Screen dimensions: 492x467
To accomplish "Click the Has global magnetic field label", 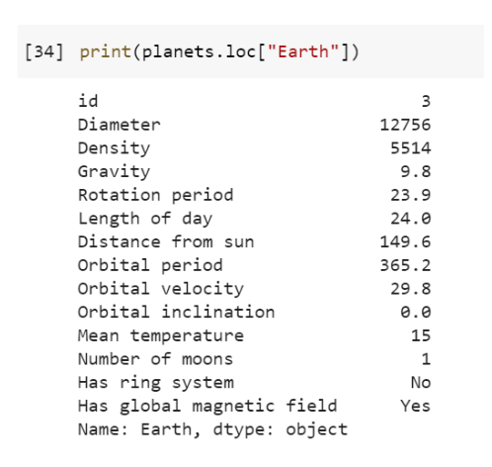I will 207,406.
